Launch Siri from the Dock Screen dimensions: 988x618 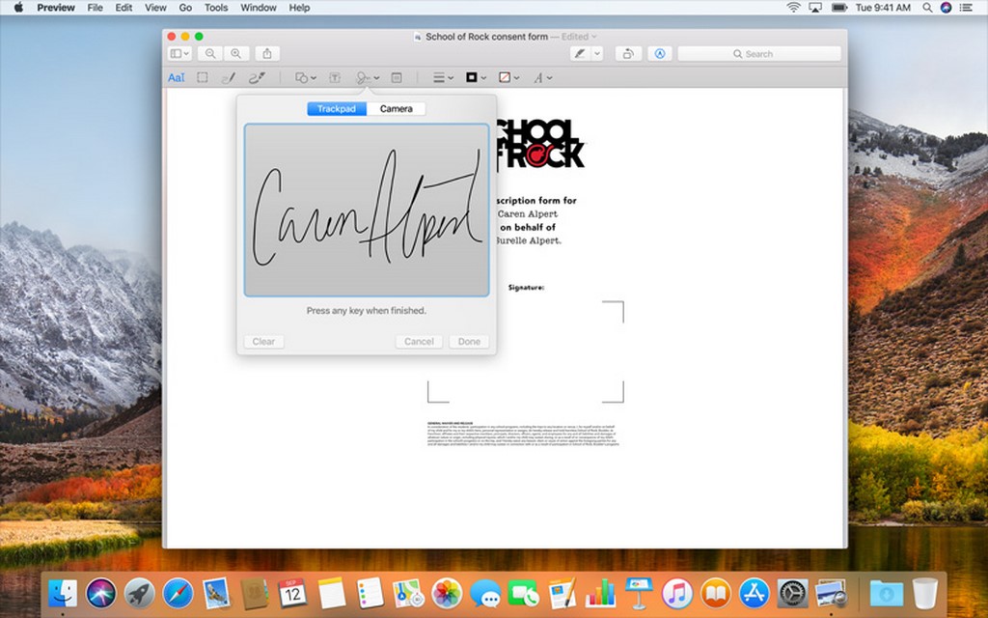pyautogui.click(x=101, y=594)
